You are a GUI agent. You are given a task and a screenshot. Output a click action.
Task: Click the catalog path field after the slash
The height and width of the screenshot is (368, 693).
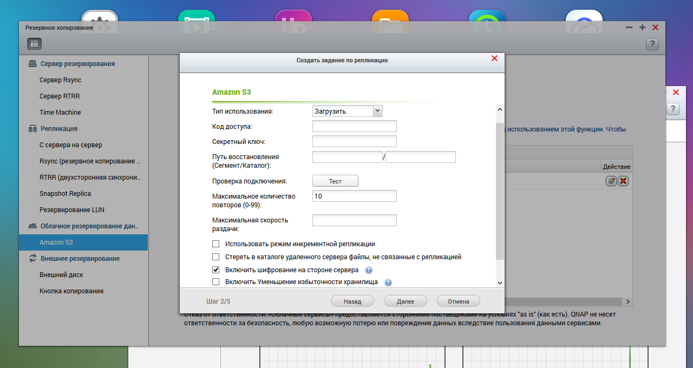coord(421,157)
